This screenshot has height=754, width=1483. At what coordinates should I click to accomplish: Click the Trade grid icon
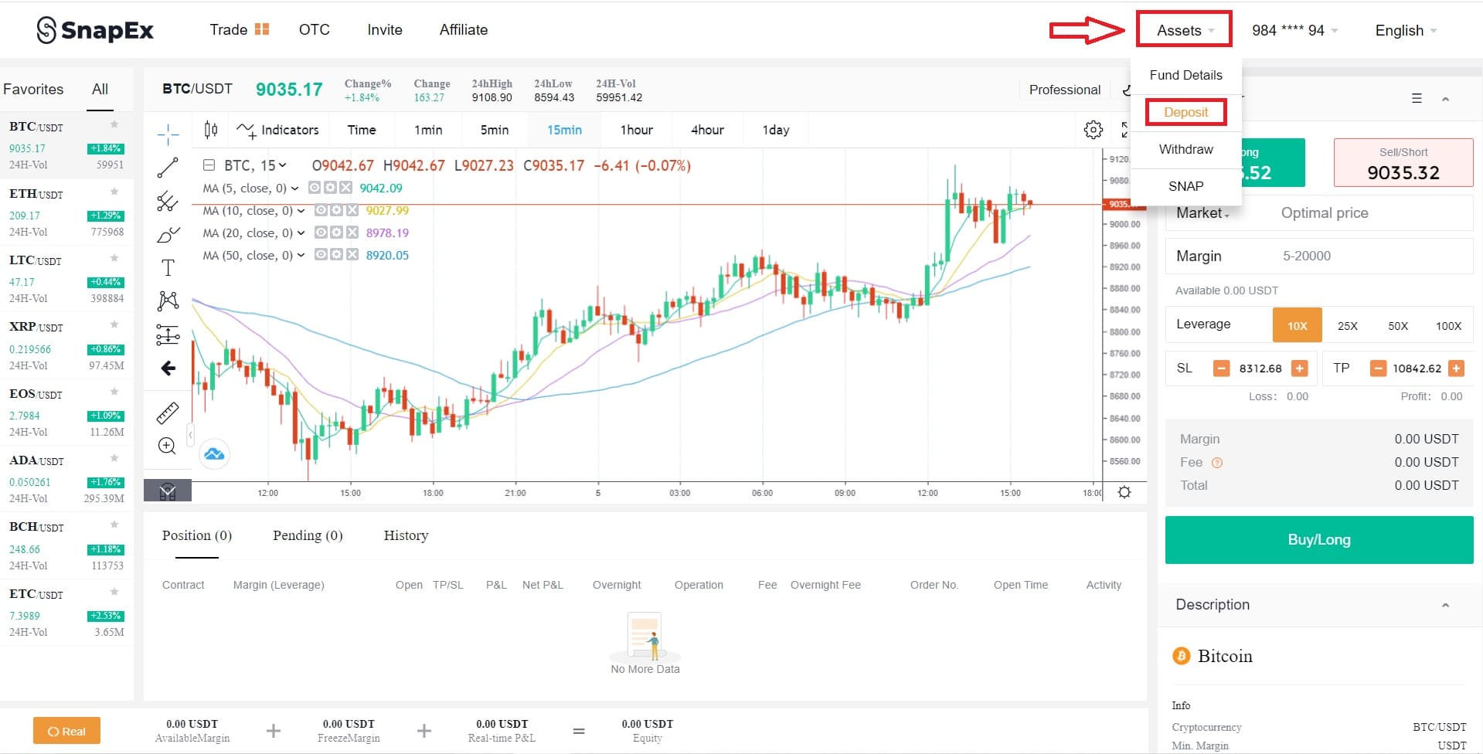262,29
